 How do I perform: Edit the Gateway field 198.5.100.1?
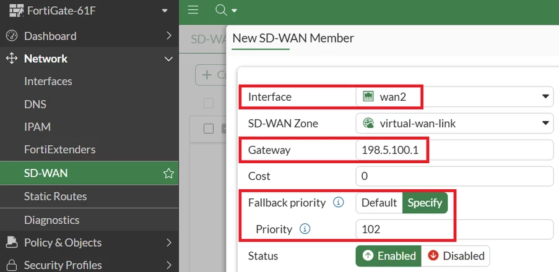pos(454,150)
